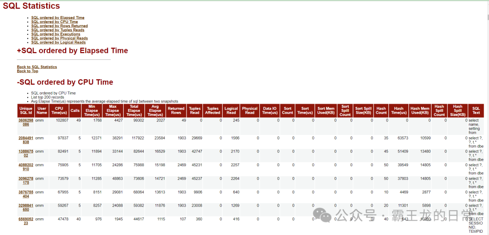Select the 'Hash Spill Count' column header
489x235 pixels.
point(439,110)
